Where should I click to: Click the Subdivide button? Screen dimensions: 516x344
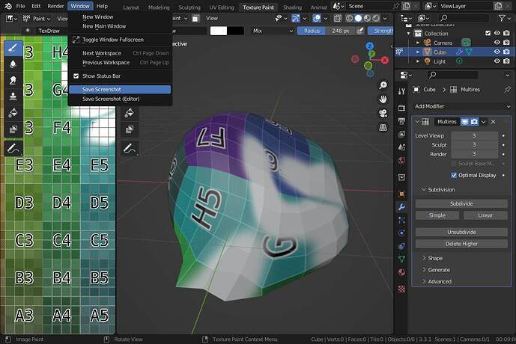461,203
